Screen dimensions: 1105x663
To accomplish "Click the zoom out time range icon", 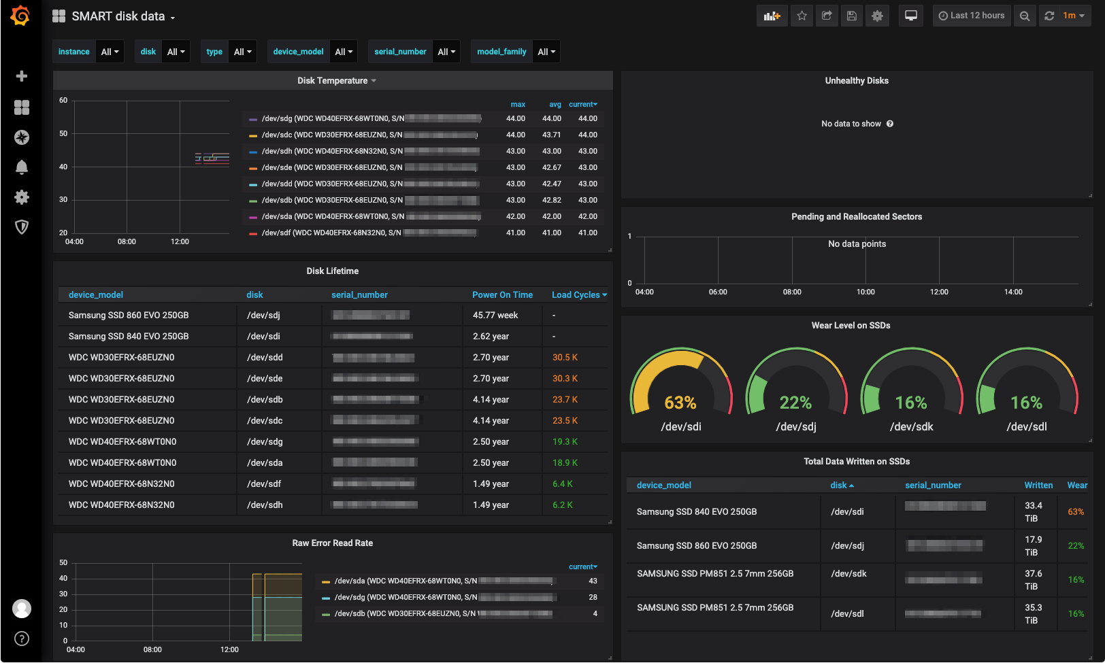I will pyautogui.click(x=1025, y=16).
